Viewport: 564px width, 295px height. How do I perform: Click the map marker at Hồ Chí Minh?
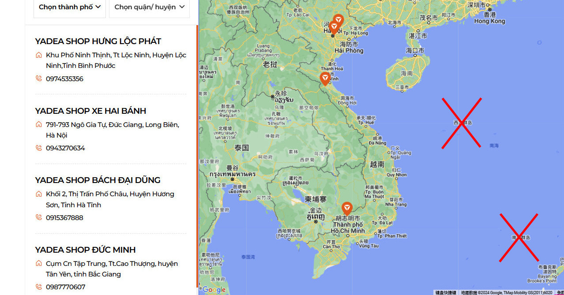tap(347, 208)
